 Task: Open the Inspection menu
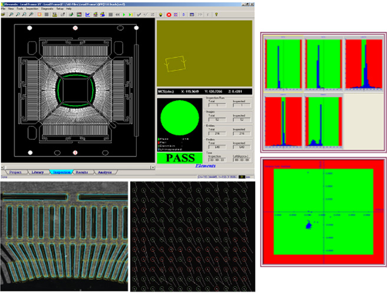32,9
